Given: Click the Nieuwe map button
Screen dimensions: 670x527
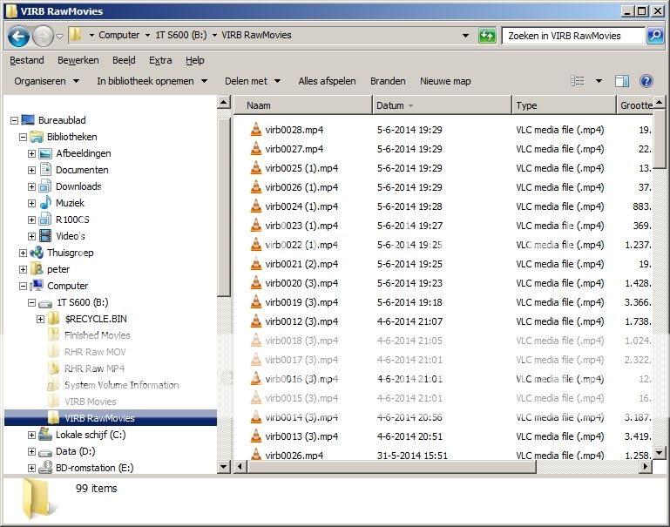Looking at the screenshot, I should coord(445,81).
